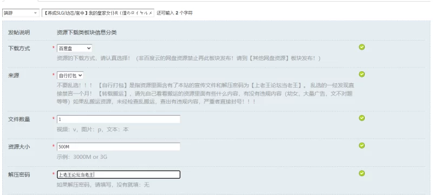This screenshot has width=433, height=195.
Task: Focus the 解压密码 input field
Action: pyautogui.click(x=119, y=174)
